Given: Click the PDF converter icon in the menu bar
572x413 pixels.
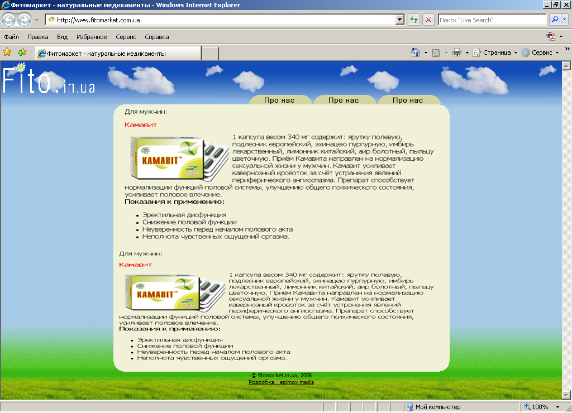Looking at the screenshot, I should [x=550, y=36].
